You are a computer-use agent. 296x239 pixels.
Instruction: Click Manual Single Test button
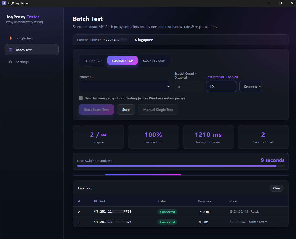click(x=158, y=109)
